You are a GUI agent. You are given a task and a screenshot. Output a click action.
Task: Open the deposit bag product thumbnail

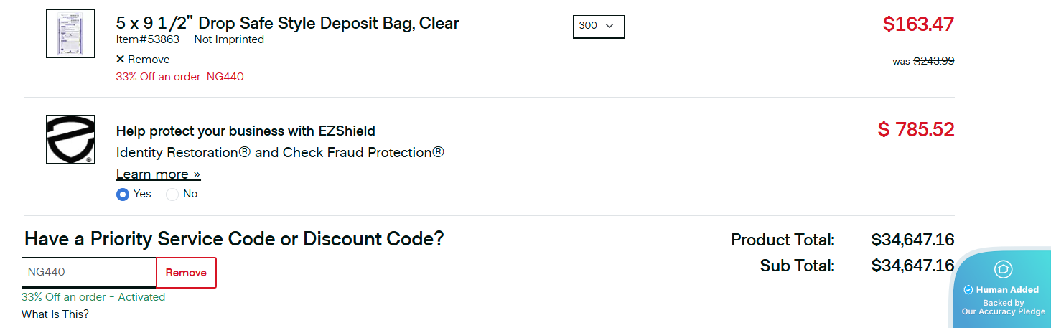70,34
